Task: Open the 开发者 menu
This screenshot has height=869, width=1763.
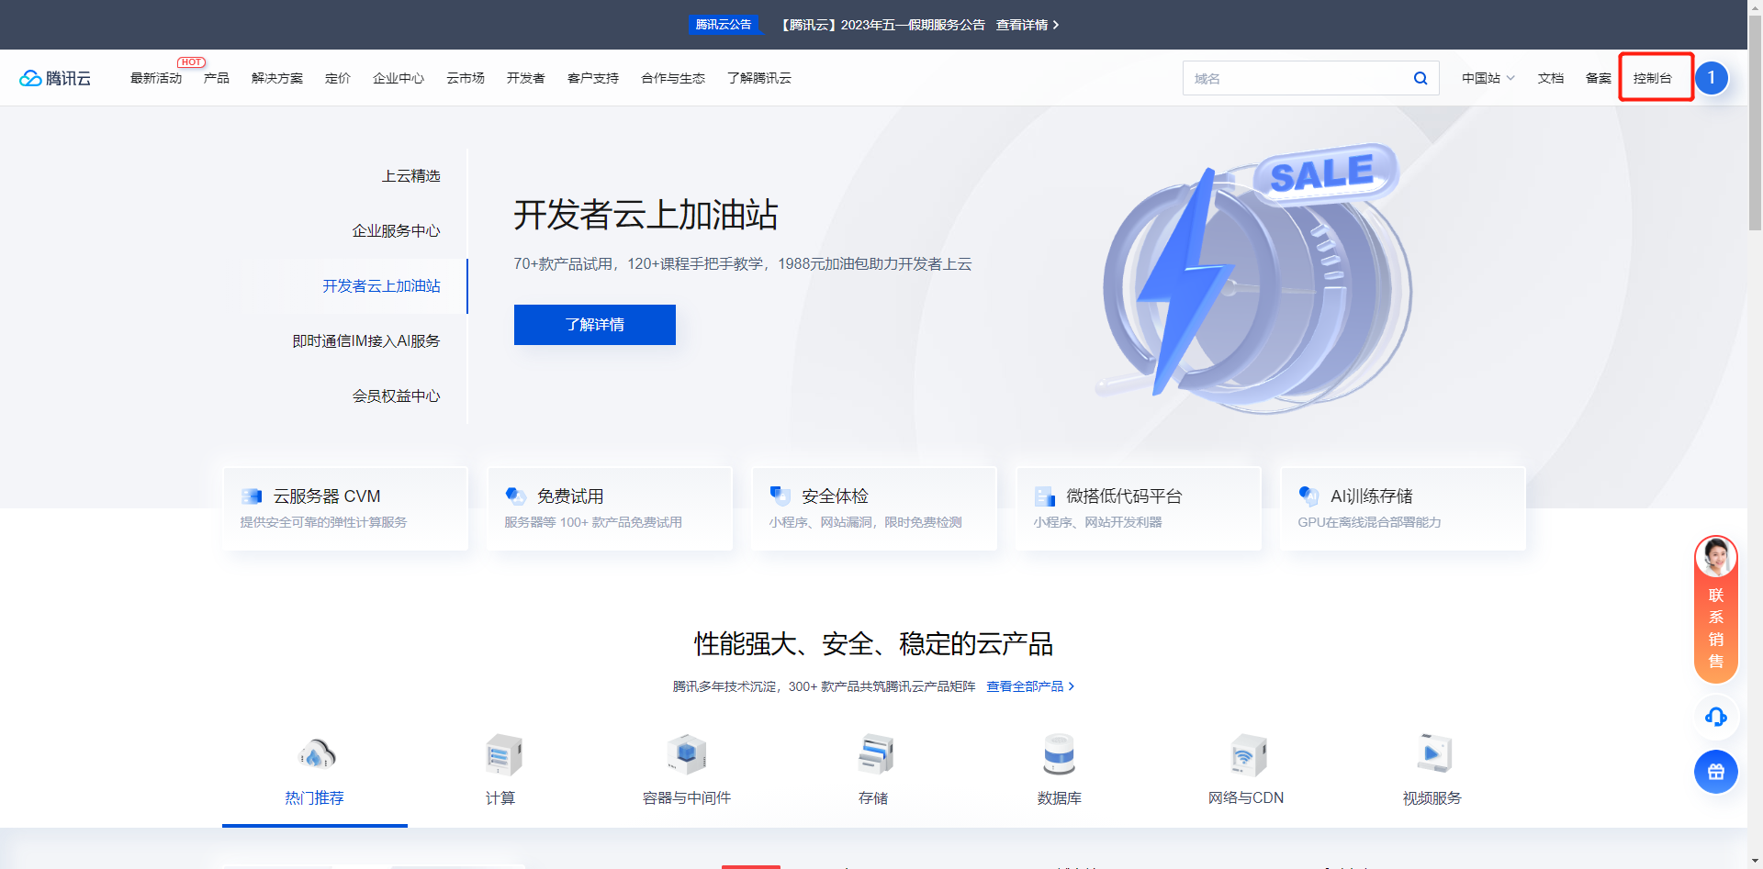Action: [x=526, y=78]
